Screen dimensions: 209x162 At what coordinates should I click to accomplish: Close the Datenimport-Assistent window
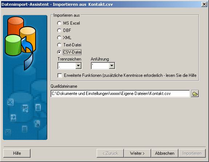pos(204,4)
